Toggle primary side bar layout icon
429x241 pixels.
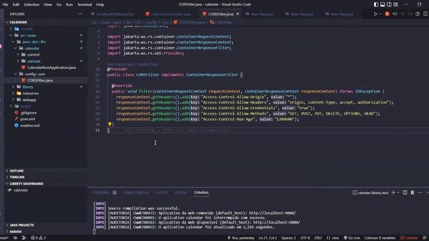point(376,5)
